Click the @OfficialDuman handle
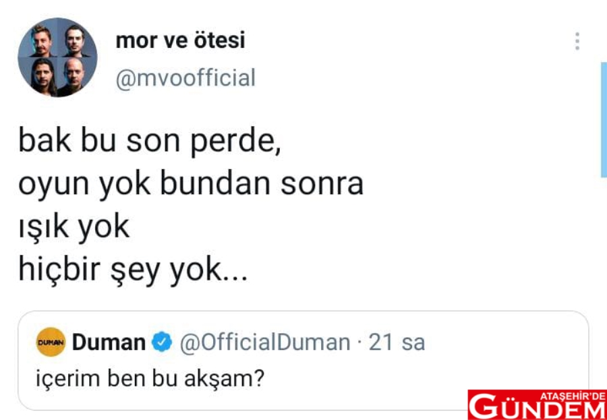Viewport: 607px width, 420px height. pos(264,342)
